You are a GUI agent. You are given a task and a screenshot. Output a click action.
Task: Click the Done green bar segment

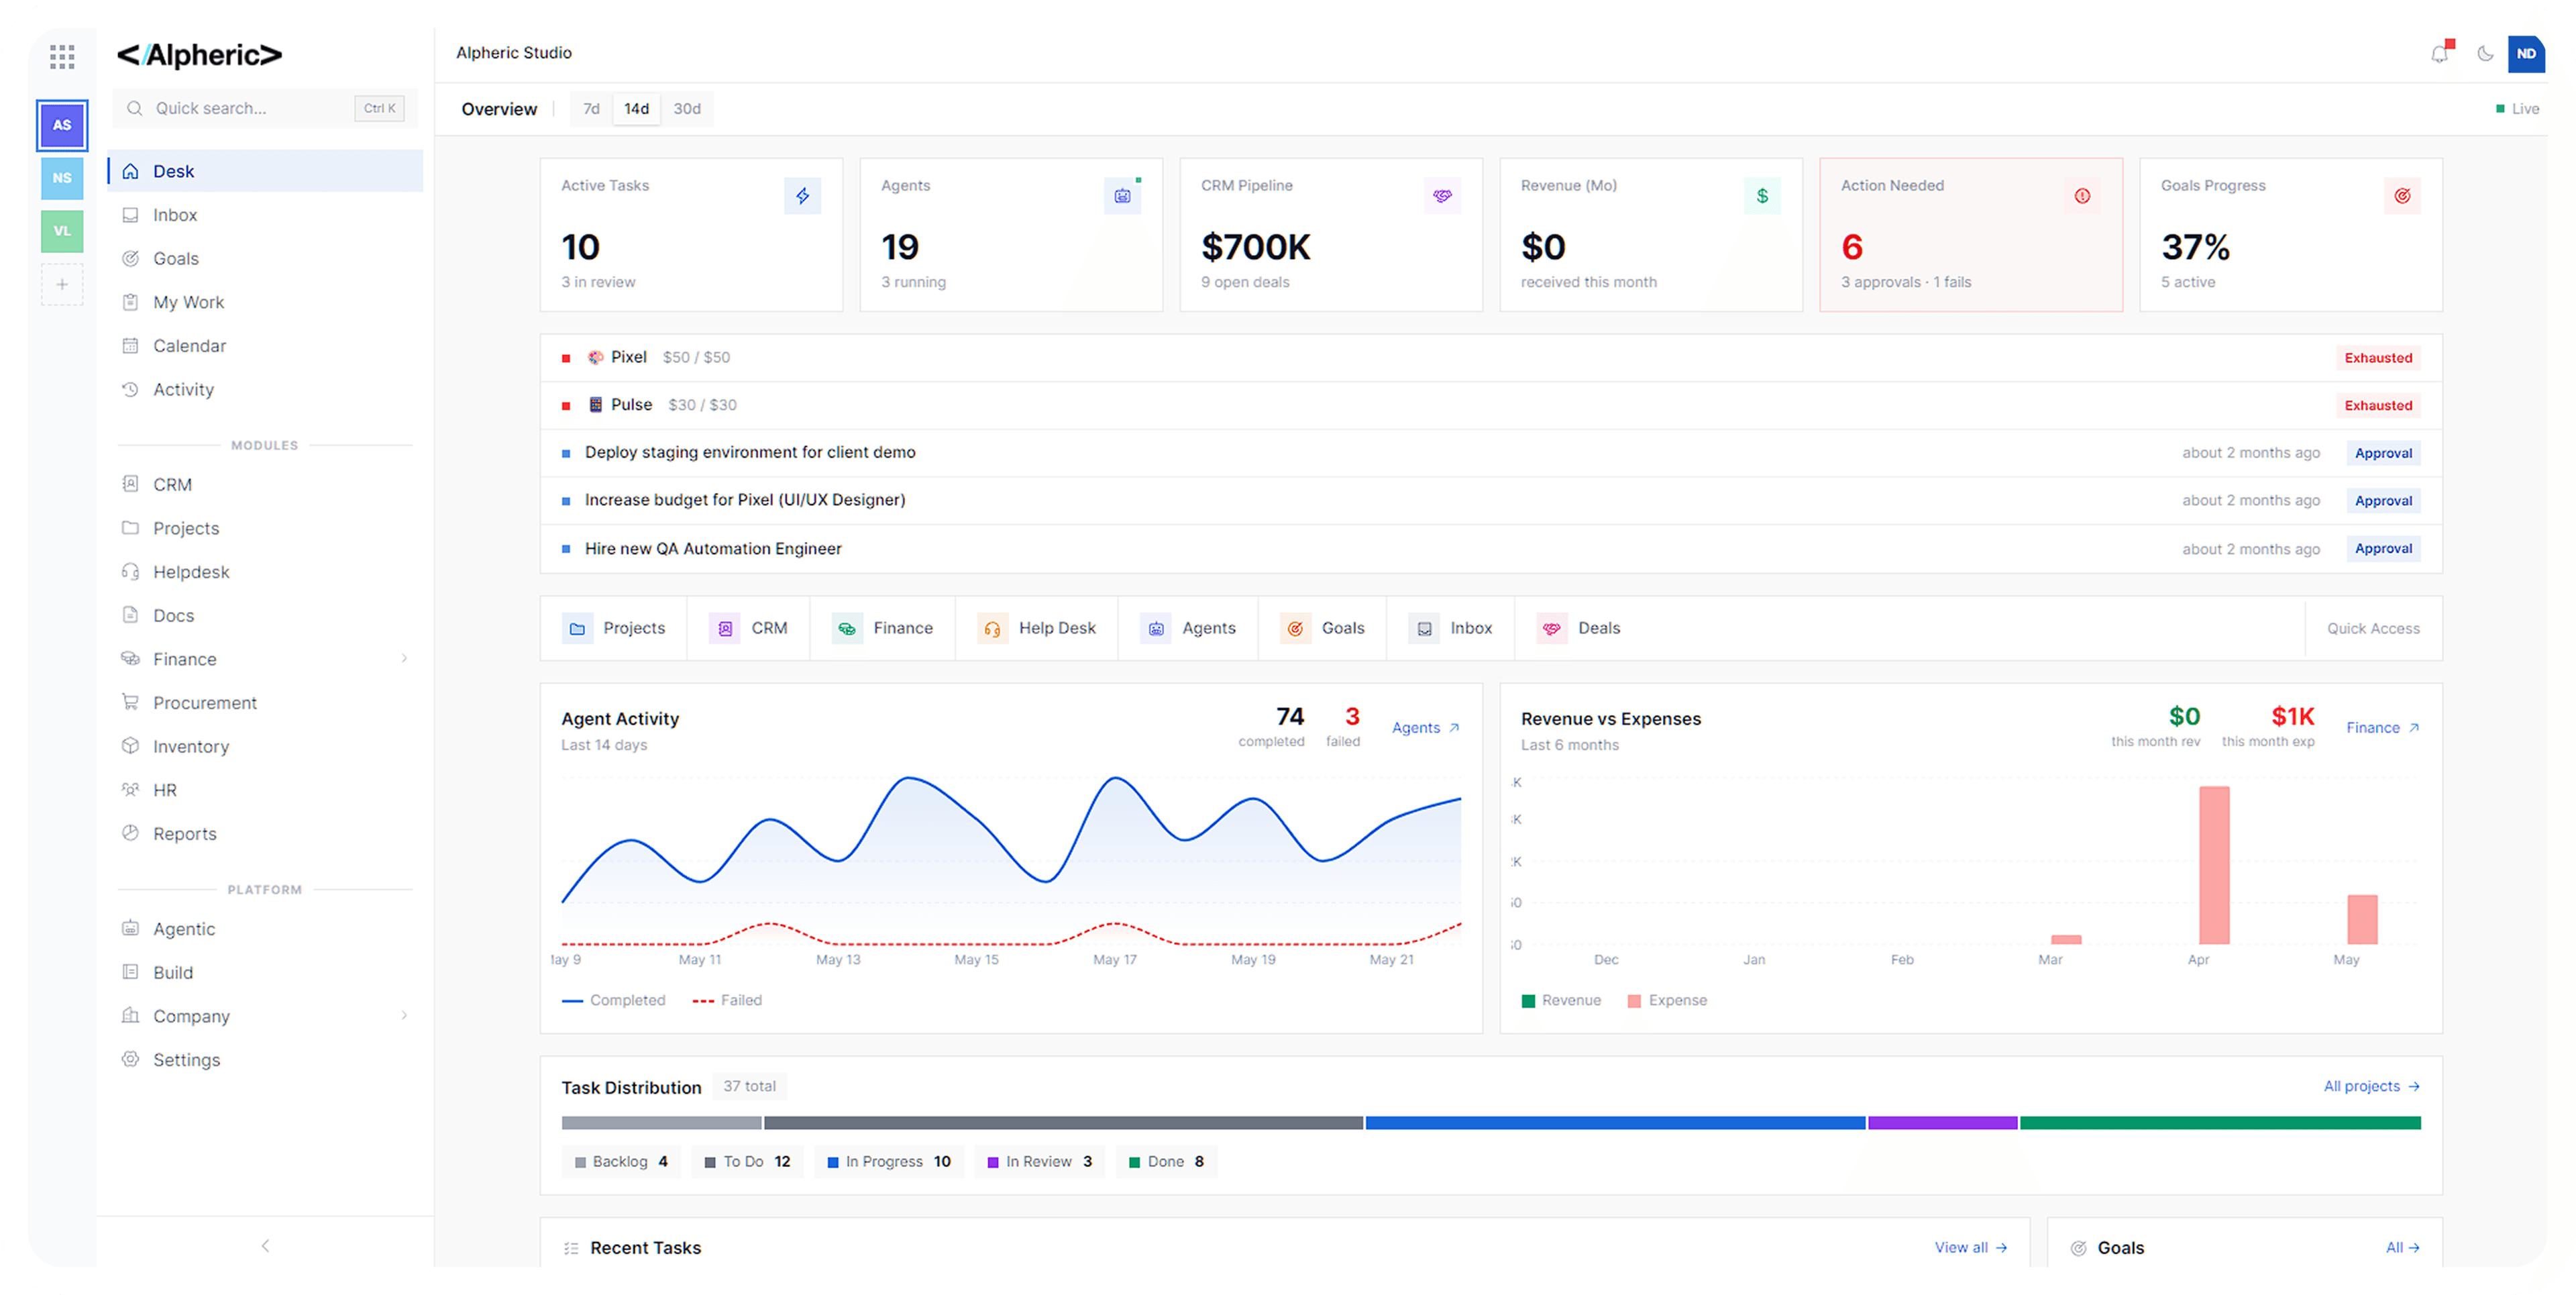pos(2220,1123)
